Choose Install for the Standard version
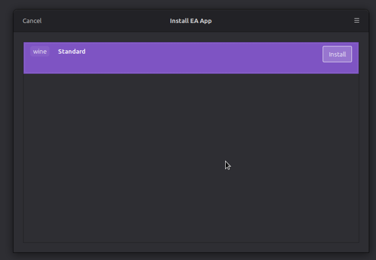 [x=337, y=54]
